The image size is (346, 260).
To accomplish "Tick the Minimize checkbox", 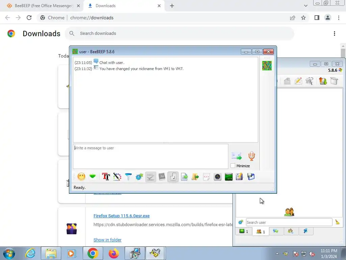I will [x=232, y=166].
